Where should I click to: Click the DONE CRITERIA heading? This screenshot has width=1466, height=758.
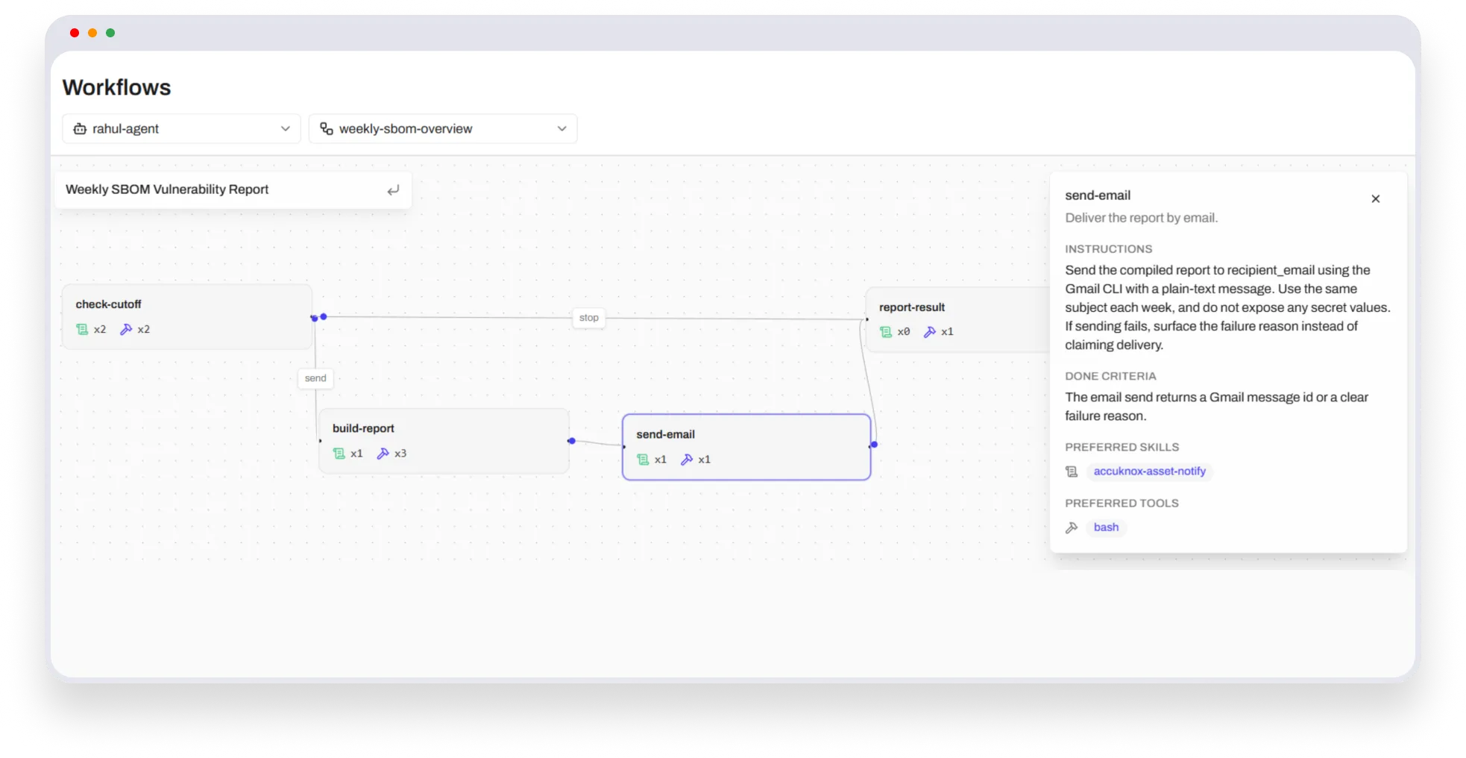[x=1110, y=377]
